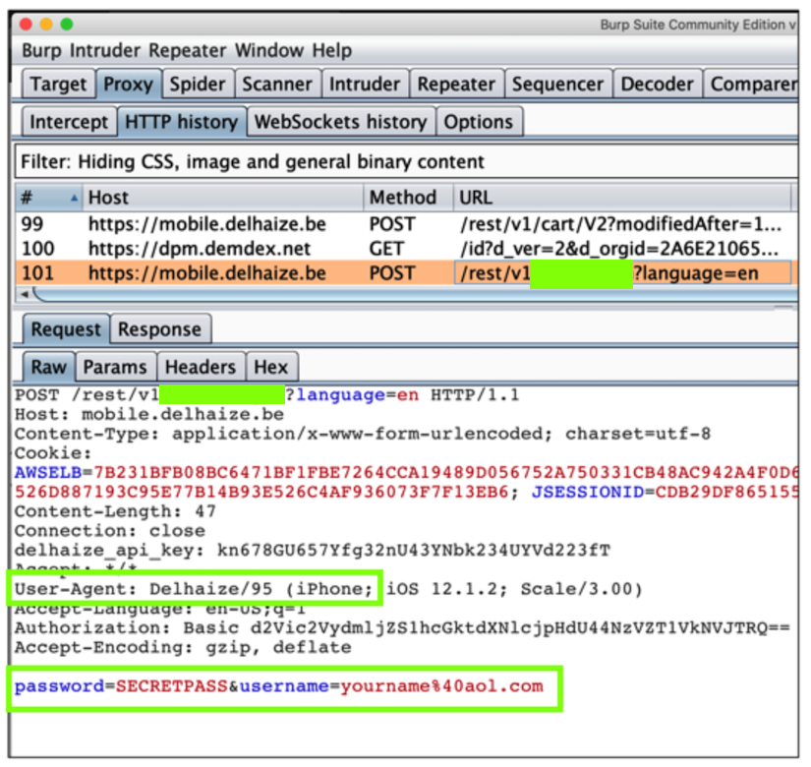Click the Host header line in request
The height and width of the screenshot is (767, 811).
149,415
